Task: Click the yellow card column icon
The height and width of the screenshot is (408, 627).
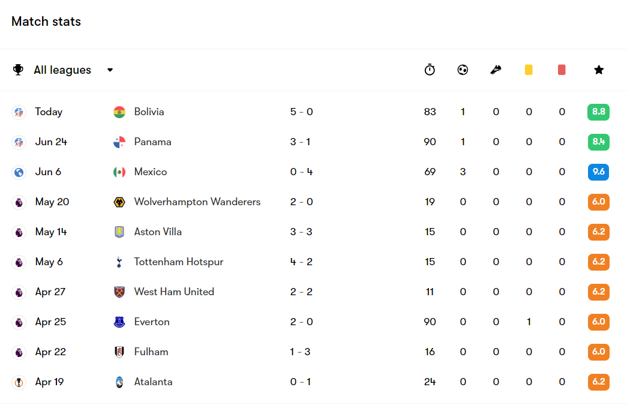Action: click(529, 70)
